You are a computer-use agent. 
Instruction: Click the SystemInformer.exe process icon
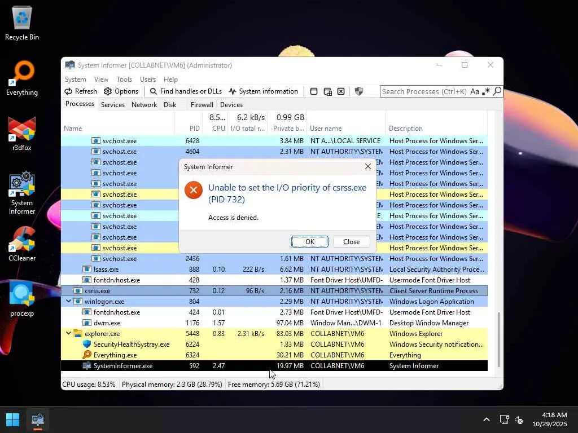(87, 365)
